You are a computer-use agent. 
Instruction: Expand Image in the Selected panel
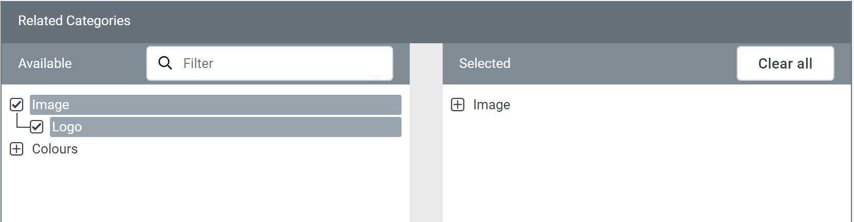[457, 105]
